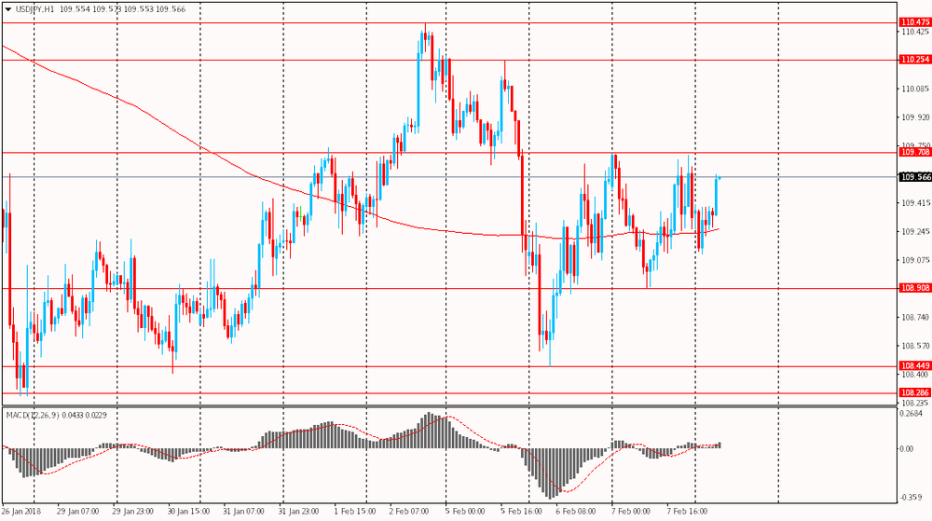Click the 108.286 red price level label
Screen dimensions: 932x521
coord(915,392)
